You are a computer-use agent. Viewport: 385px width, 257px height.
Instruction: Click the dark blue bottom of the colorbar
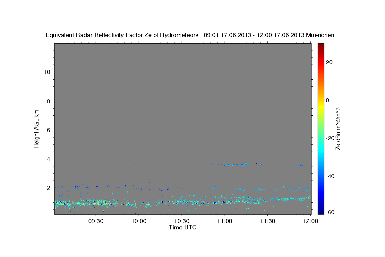321,211
